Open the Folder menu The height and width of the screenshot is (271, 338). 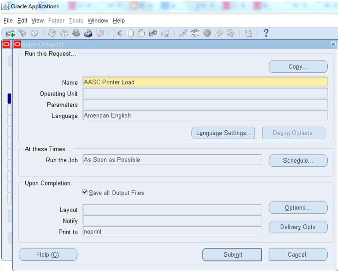[56, 21]
